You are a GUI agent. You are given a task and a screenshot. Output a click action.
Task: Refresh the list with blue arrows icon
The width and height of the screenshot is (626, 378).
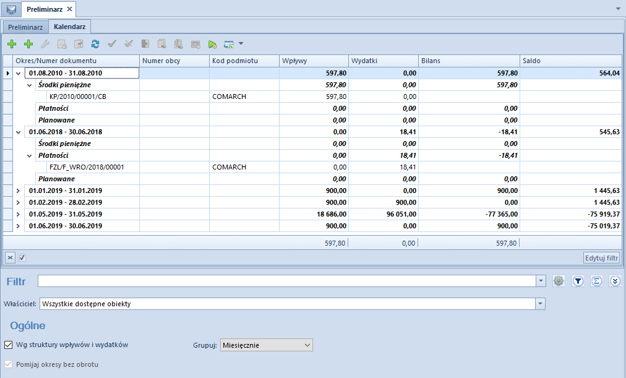95,44
